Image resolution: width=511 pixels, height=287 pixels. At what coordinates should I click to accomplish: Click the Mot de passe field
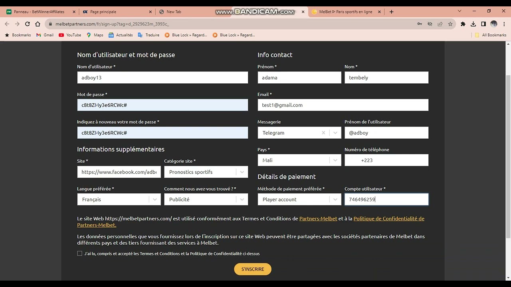coord(162,105)
